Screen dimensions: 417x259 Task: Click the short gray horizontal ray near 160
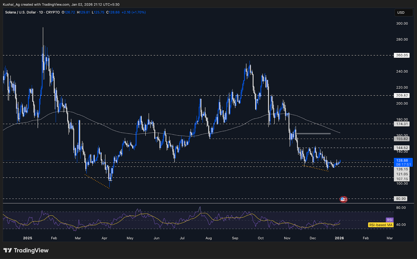tap(313, 134)
